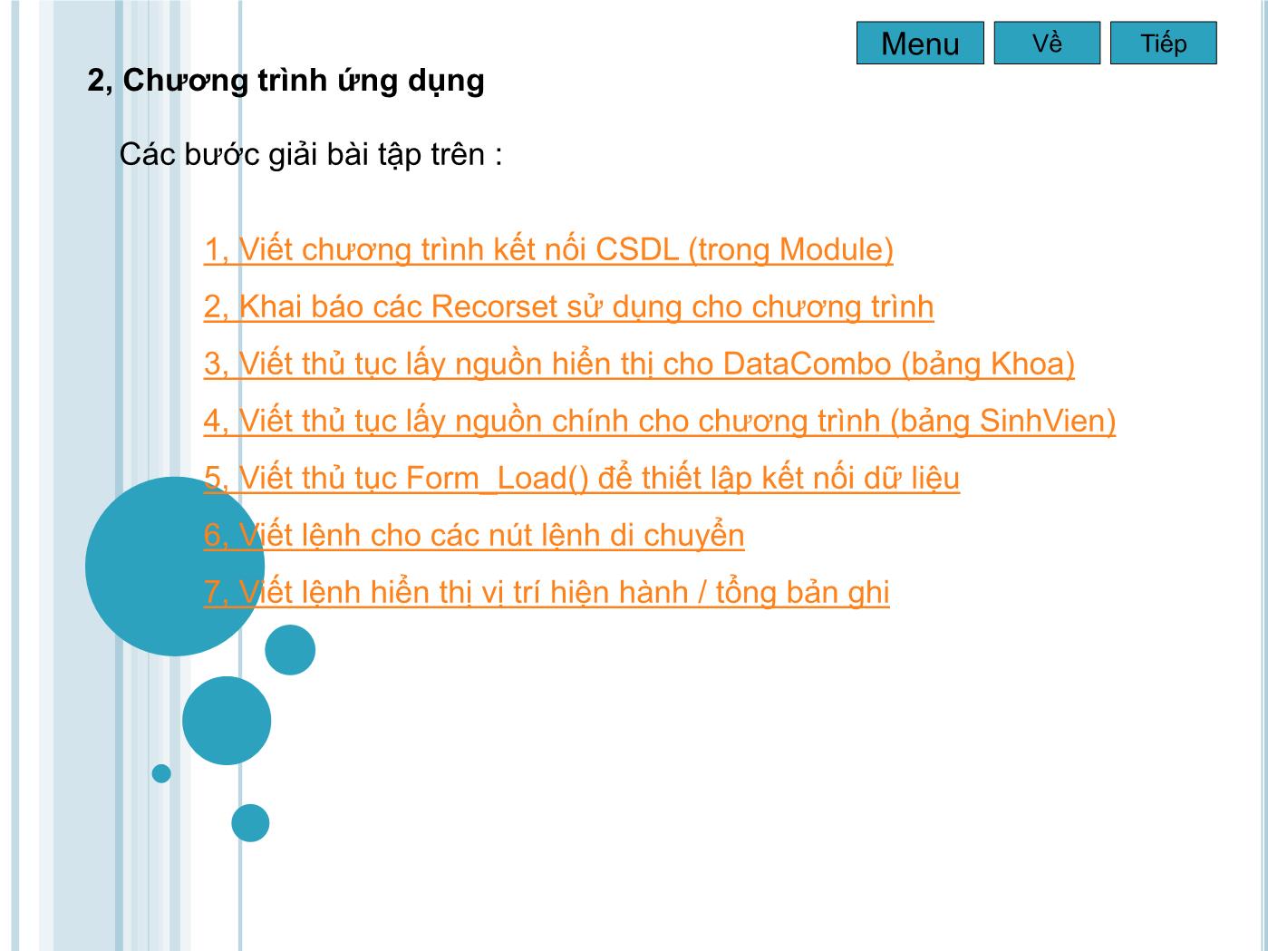Open link 5 about Form_Load() procedure

pyautogui.click(x=581, y=478)
